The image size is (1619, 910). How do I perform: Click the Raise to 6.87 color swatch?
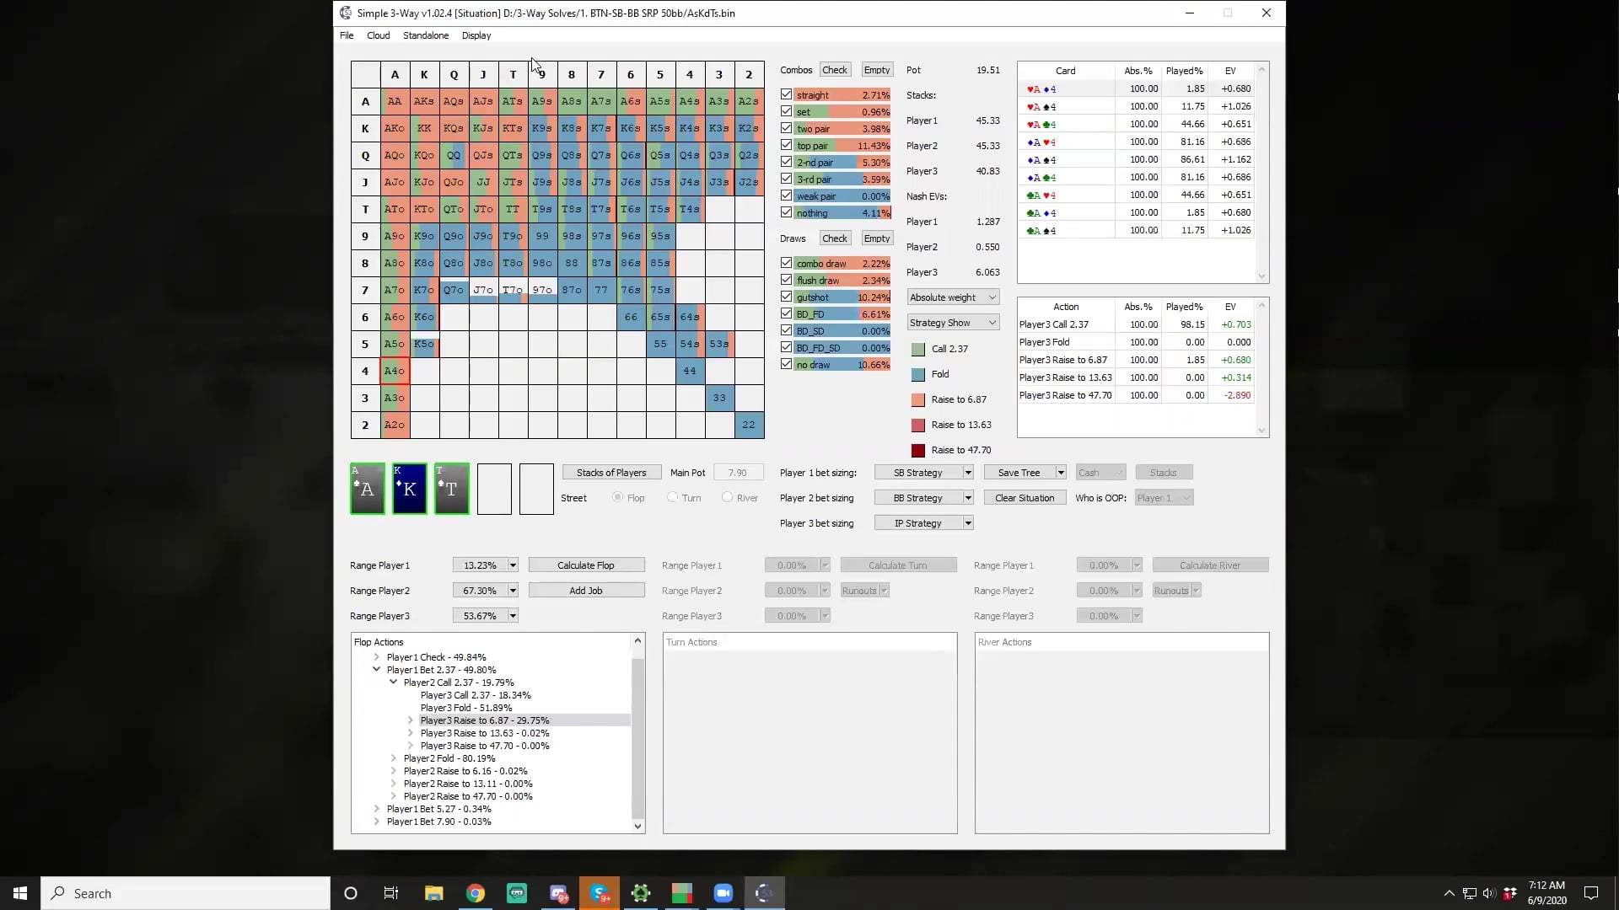tap(918, 399)
